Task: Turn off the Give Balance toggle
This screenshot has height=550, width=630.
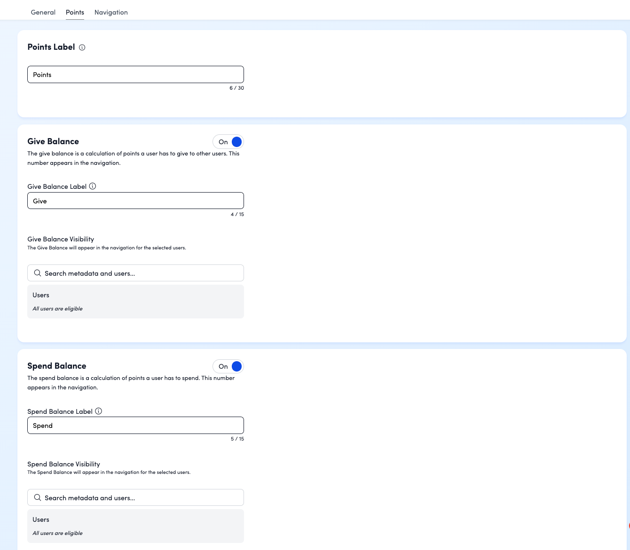Action: 228,142
